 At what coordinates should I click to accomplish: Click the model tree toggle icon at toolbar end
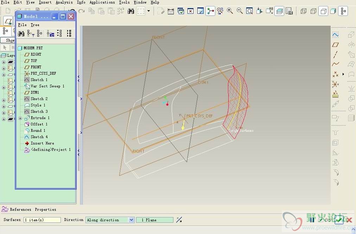click(x=343, y=11)
